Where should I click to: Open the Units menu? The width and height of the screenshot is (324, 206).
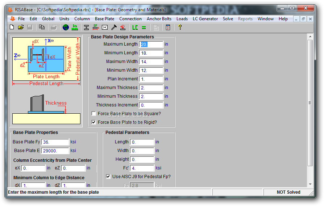[64, 19]
